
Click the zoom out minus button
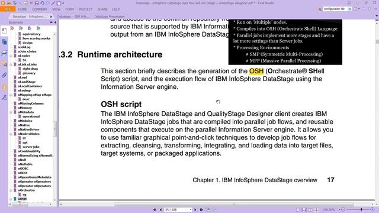(343, 209)
